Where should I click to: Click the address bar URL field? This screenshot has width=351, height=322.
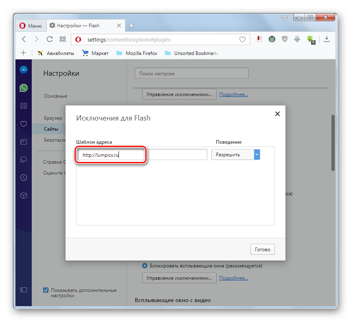161,39
